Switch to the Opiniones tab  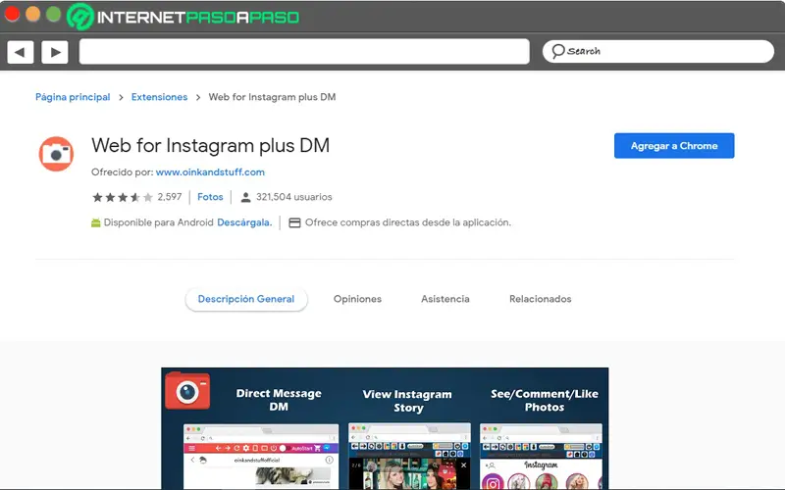point(357,299)
